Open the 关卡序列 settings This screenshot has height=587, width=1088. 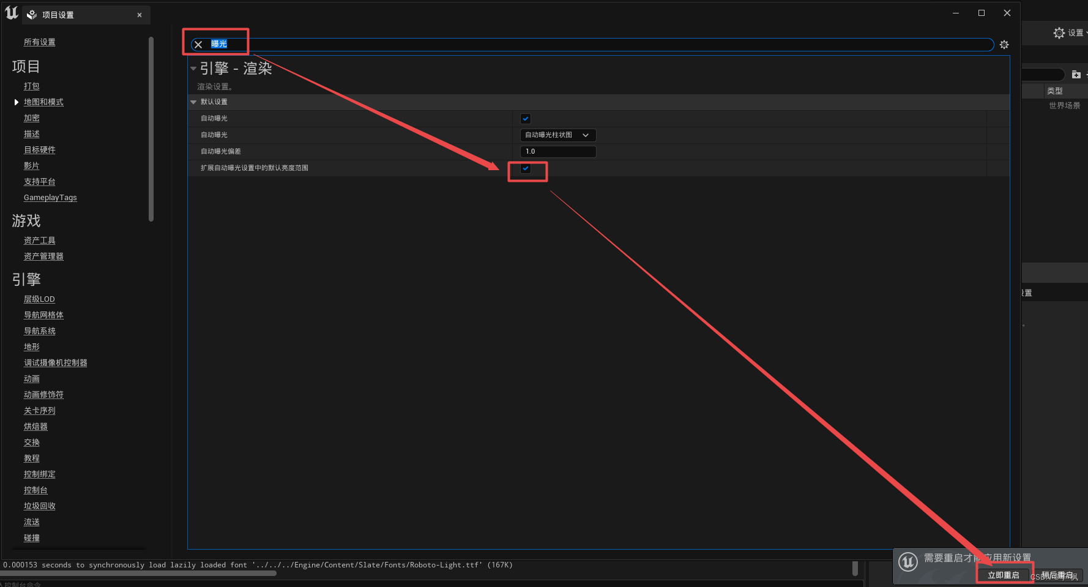click(39, 411)
